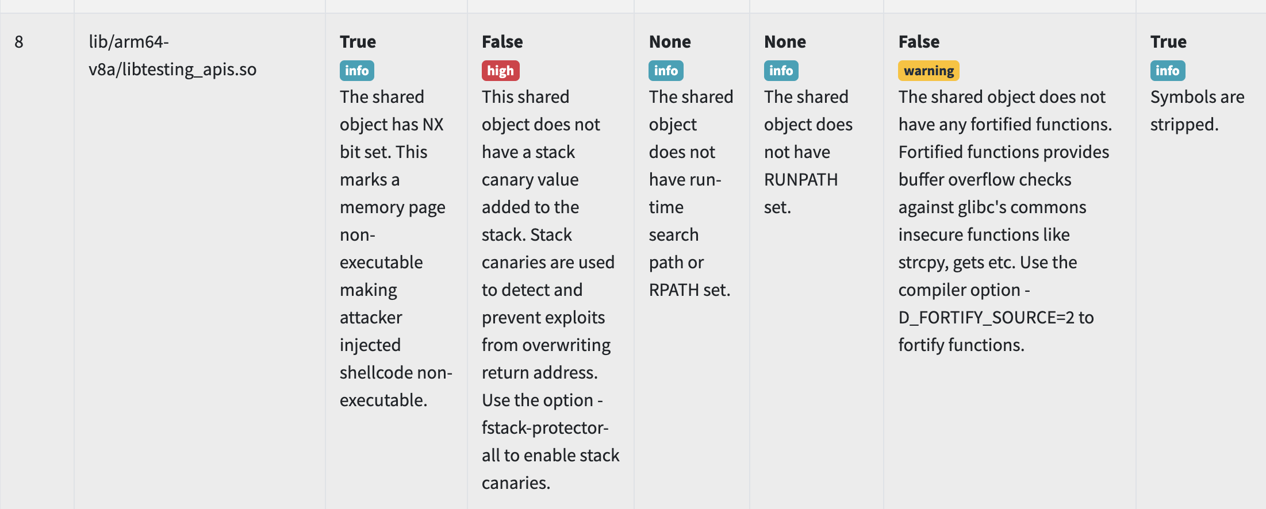The width and height of the screenshot is (1266, 509).
Task: Click the True value in NX column
Action: 358,42
